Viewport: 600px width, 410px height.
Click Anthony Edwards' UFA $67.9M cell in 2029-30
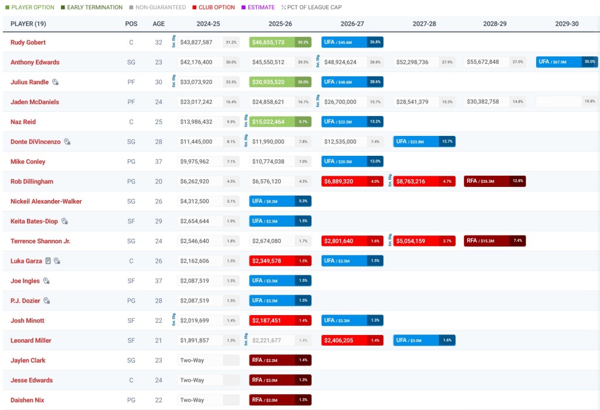coord(566,62)
